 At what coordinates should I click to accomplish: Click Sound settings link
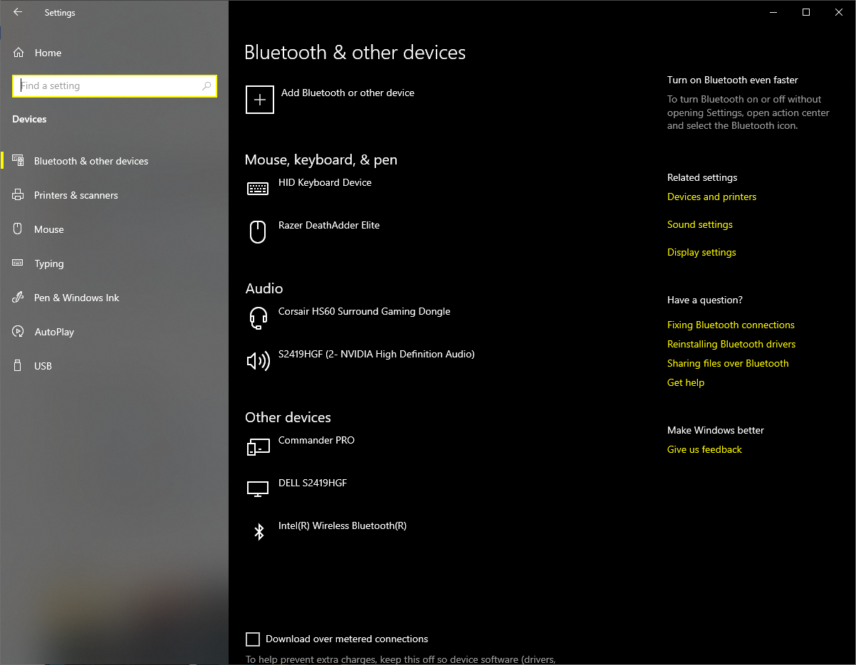point(699,224)
